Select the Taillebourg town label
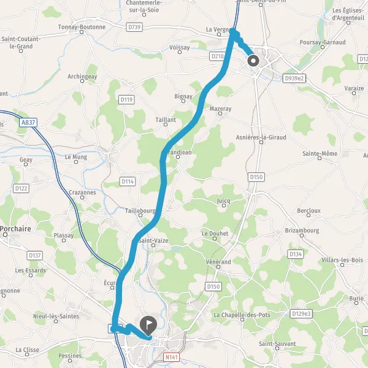The width and height of the screenshot is (368, 368). (x=140, y=211)
